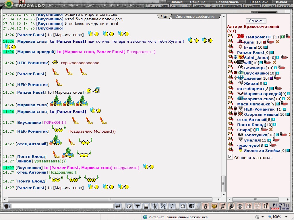Click the red CLOCK button

coord(275,209)
